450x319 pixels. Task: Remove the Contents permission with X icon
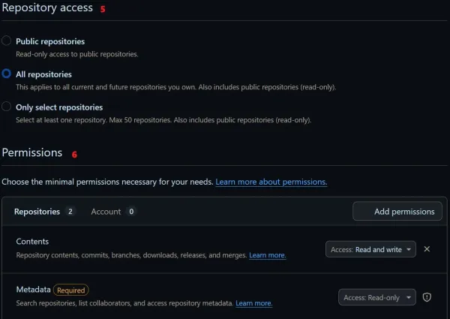point(427,249)
